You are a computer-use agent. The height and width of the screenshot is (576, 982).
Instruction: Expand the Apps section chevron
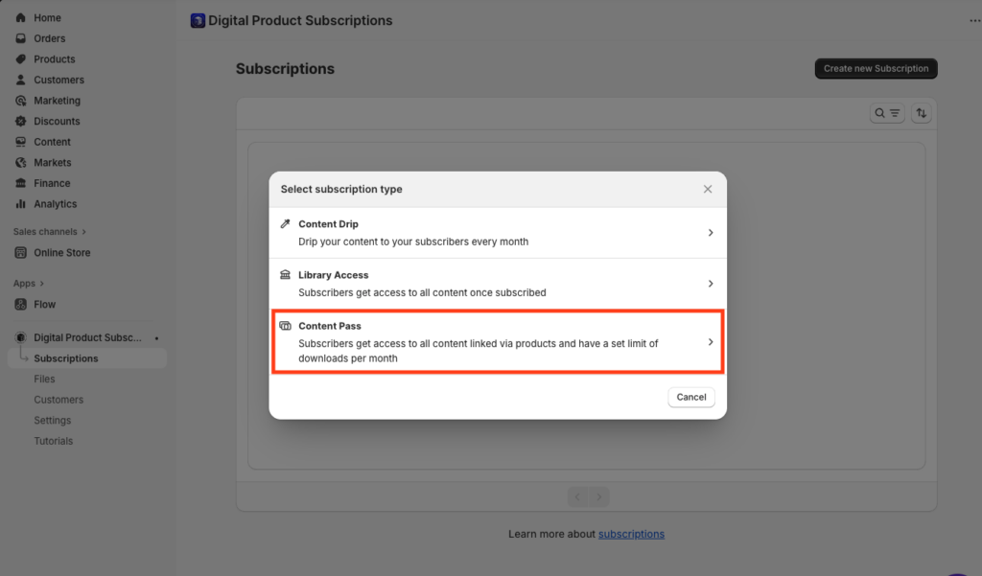[42, 284]
